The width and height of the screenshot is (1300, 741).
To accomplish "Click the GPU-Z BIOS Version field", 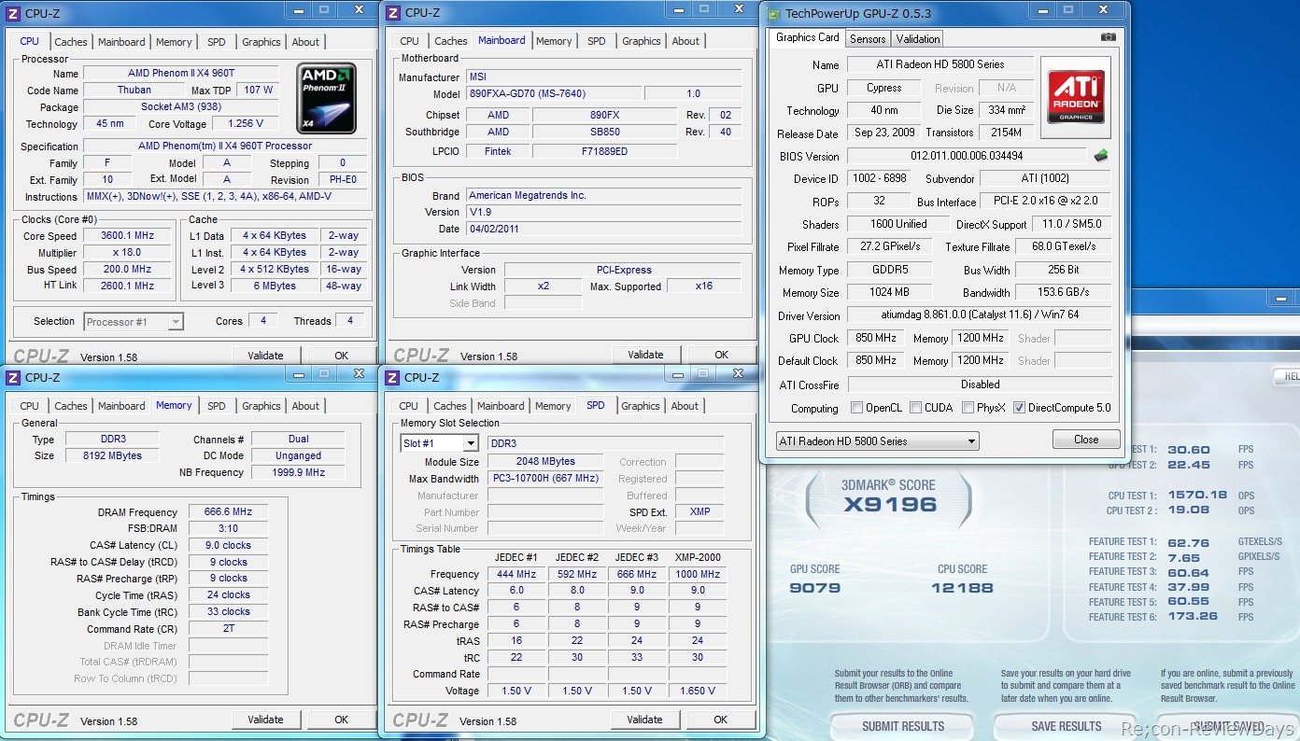I will click(966, 156).
